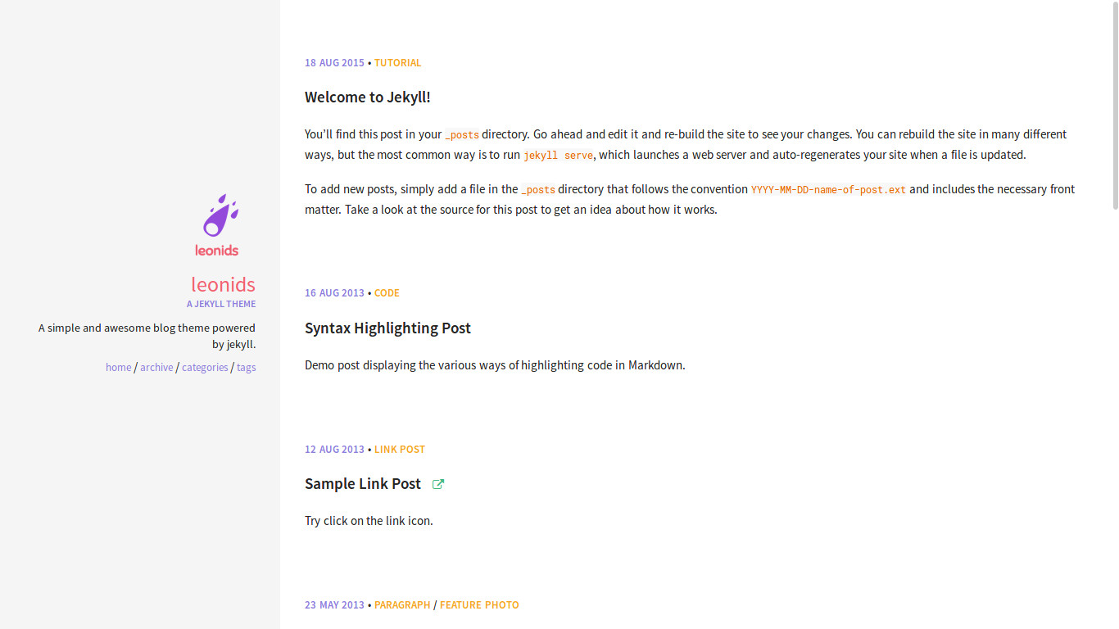
Task: Open the archive navigation link
Action: pyautogui.click(x=156, y=367)
